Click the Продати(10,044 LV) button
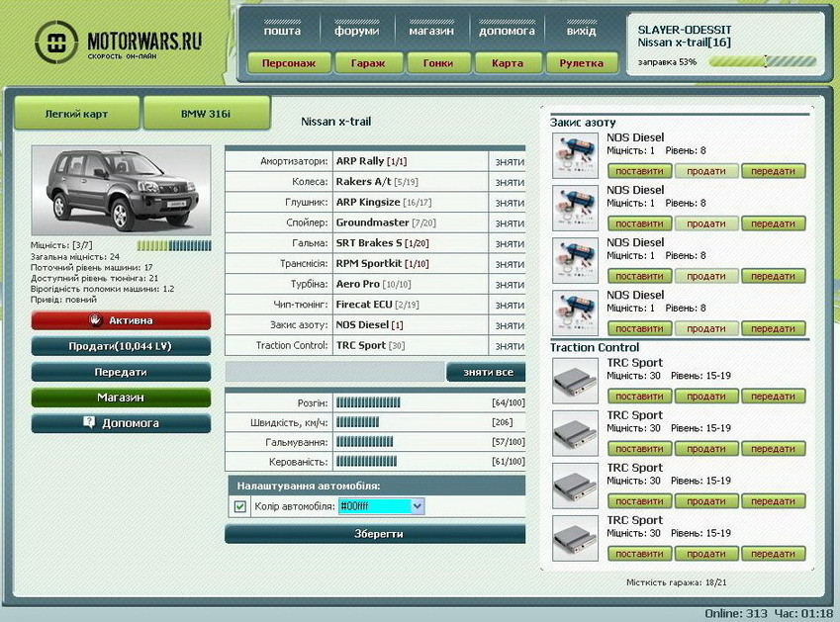The width and height of the screenshot is (840, 622). 121,346
